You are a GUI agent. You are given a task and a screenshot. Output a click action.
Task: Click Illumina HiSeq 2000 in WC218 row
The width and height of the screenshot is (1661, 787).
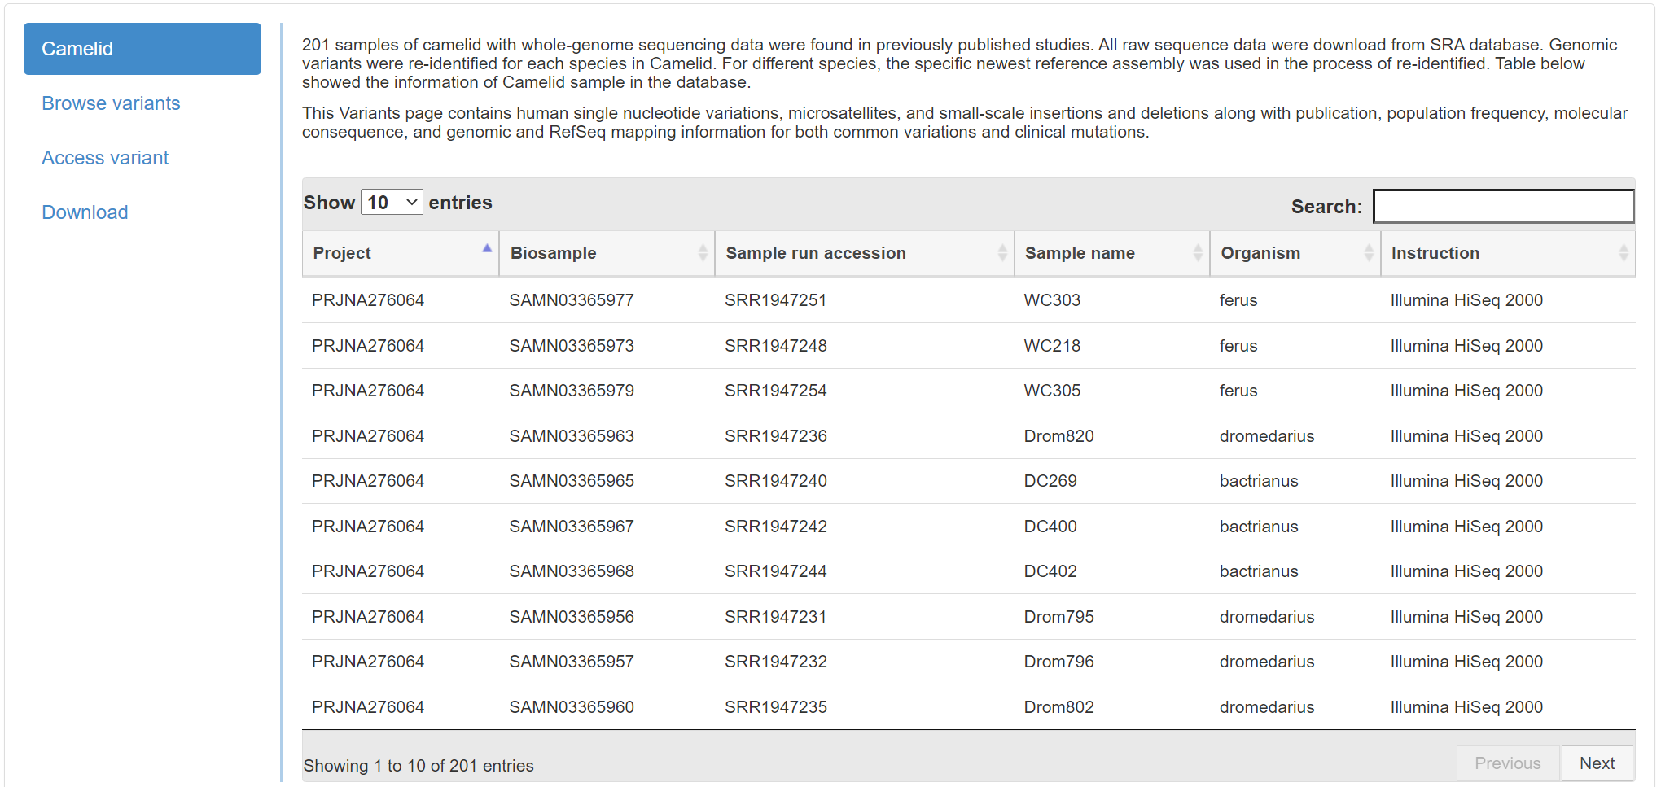[1466, 346]
